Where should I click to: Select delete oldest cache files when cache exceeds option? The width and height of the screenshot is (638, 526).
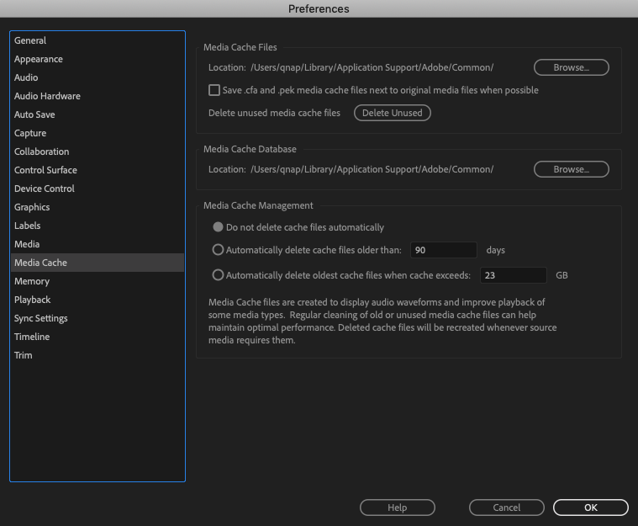click(x=218, y=275)
